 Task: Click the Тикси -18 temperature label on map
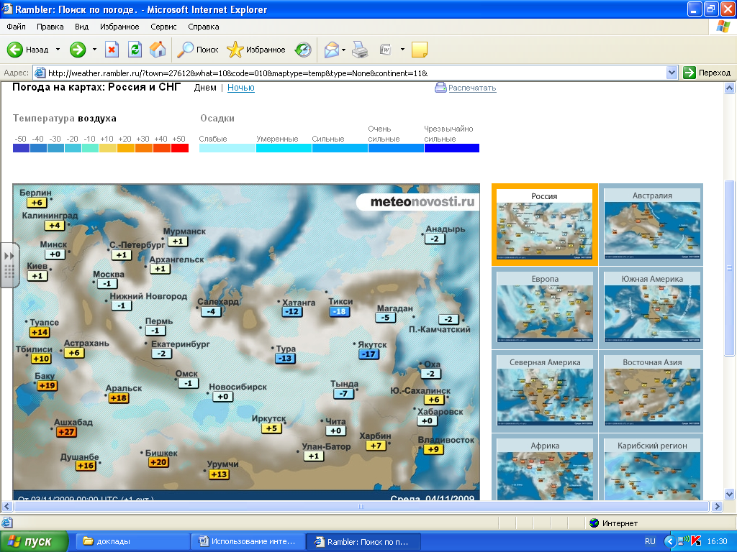(340, 311)
